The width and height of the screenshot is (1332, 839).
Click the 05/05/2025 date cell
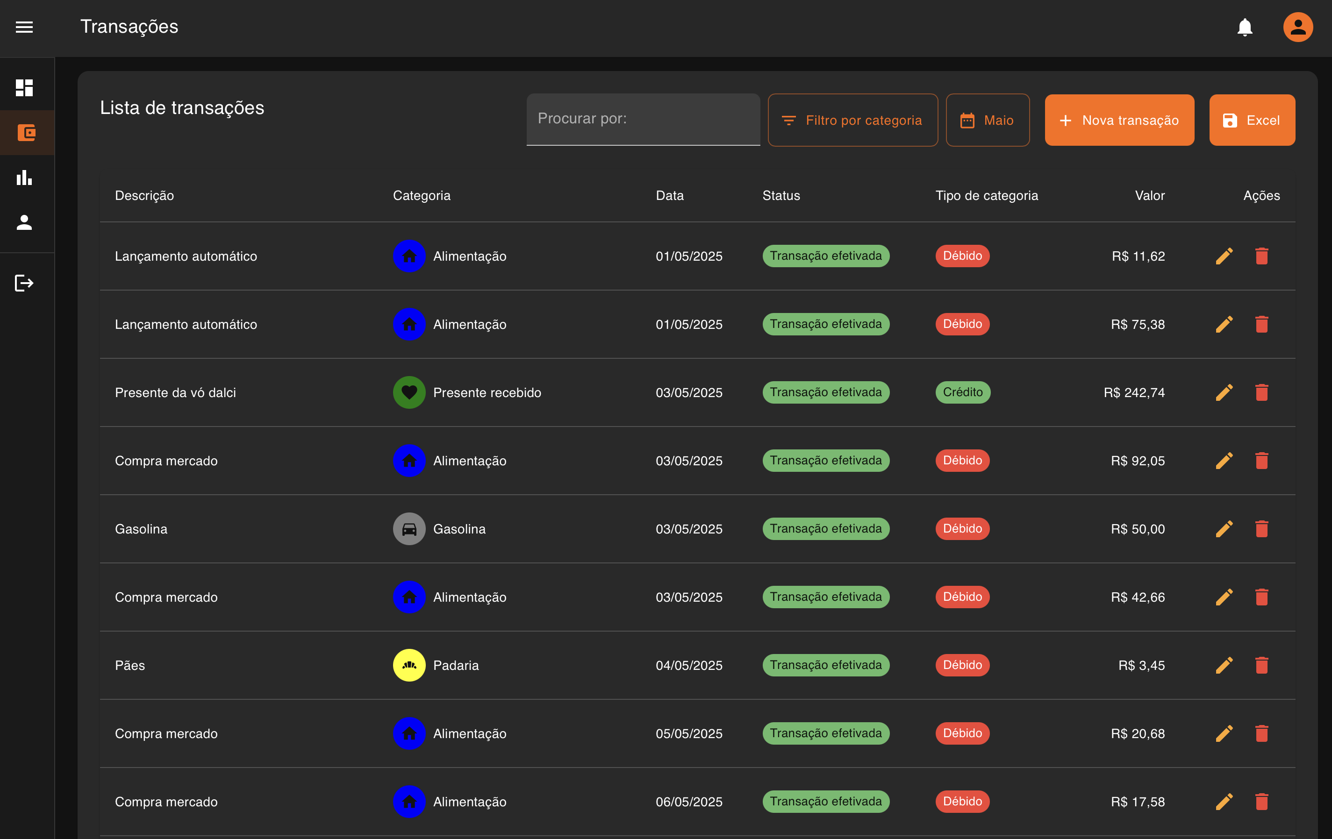pyautogui.click(x=689, y=733)
